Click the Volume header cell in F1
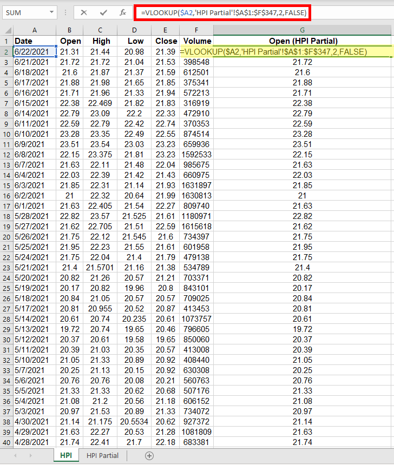Image resolution: width=394 pixels, height=465 pixels. [196, 41]
